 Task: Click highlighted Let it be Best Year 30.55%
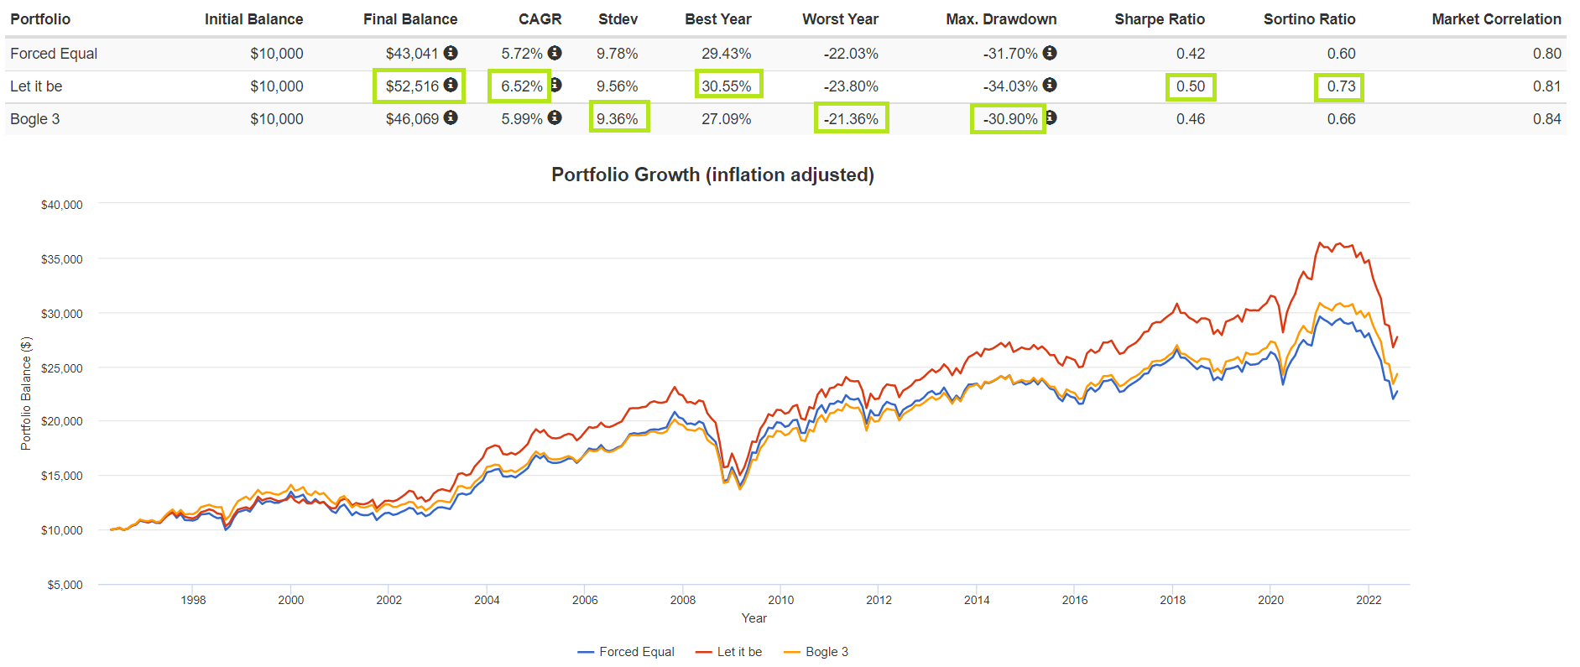[x=727, y=86]
